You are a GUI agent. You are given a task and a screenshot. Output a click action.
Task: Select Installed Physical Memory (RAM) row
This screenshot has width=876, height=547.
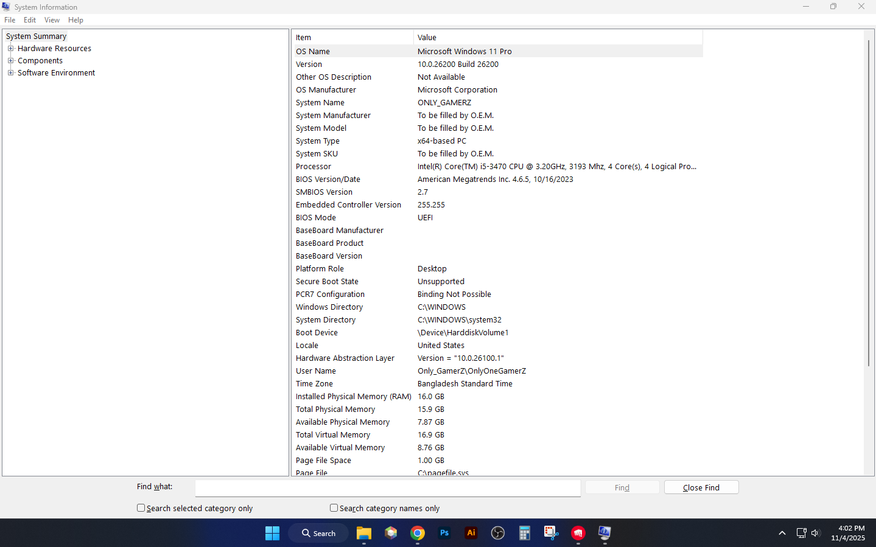[497, 397]
